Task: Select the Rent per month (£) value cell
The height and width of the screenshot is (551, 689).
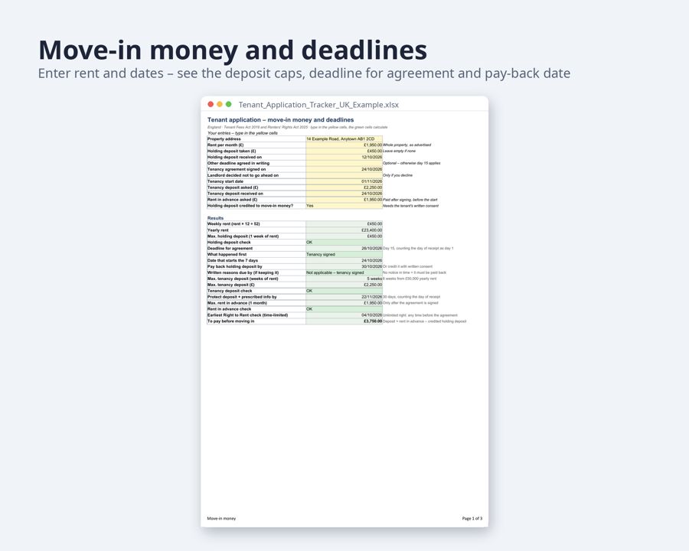Action: coord(344,145)
